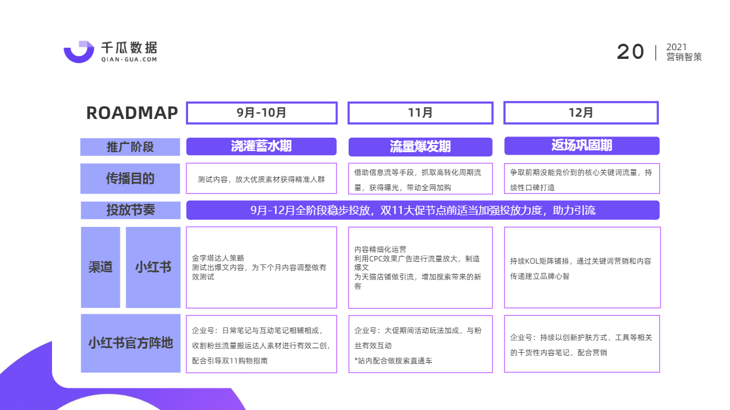Click the 企业号：持续以创新护肤方式 text box

(582, 344)
